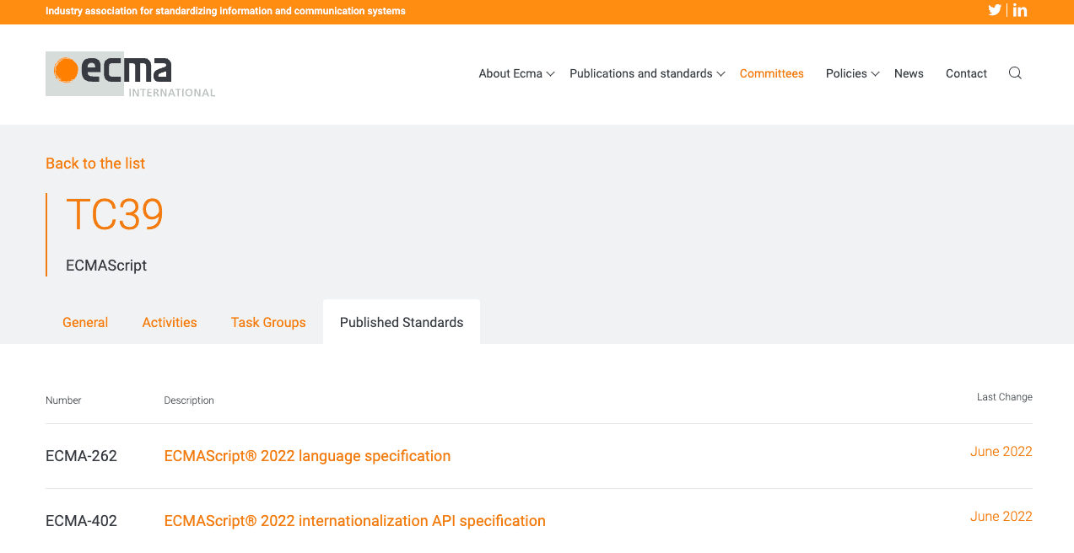Select the Published Standards tab

pyautogui.click(x=402, y=322)
